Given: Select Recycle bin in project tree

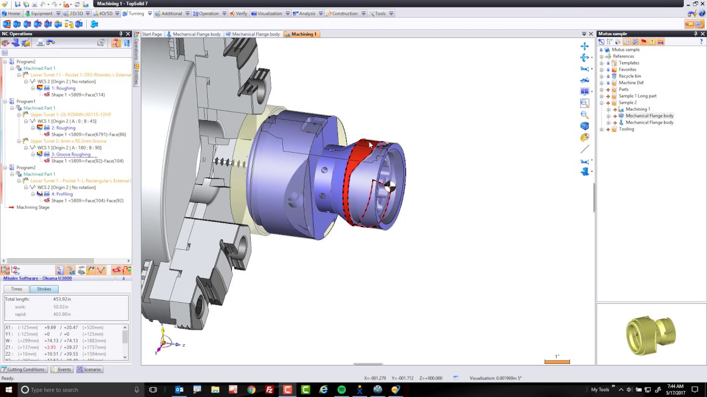Looking at the screenshot, I should coord(630,76).
